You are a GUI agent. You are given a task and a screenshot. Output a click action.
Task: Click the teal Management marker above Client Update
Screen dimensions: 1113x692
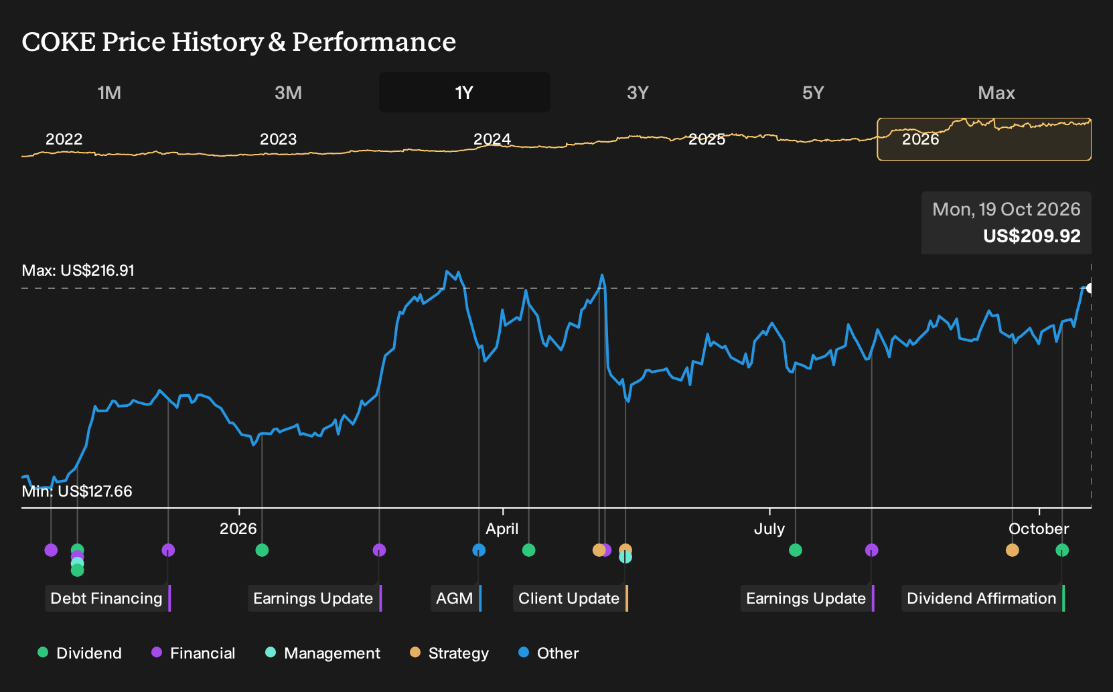coord(625,557)
